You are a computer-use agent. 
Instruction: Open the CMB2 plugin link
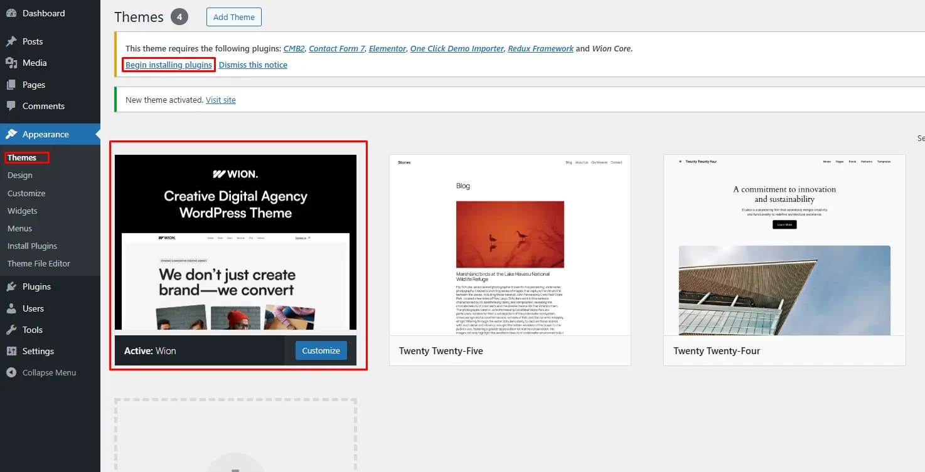click(x=294, y=48)
